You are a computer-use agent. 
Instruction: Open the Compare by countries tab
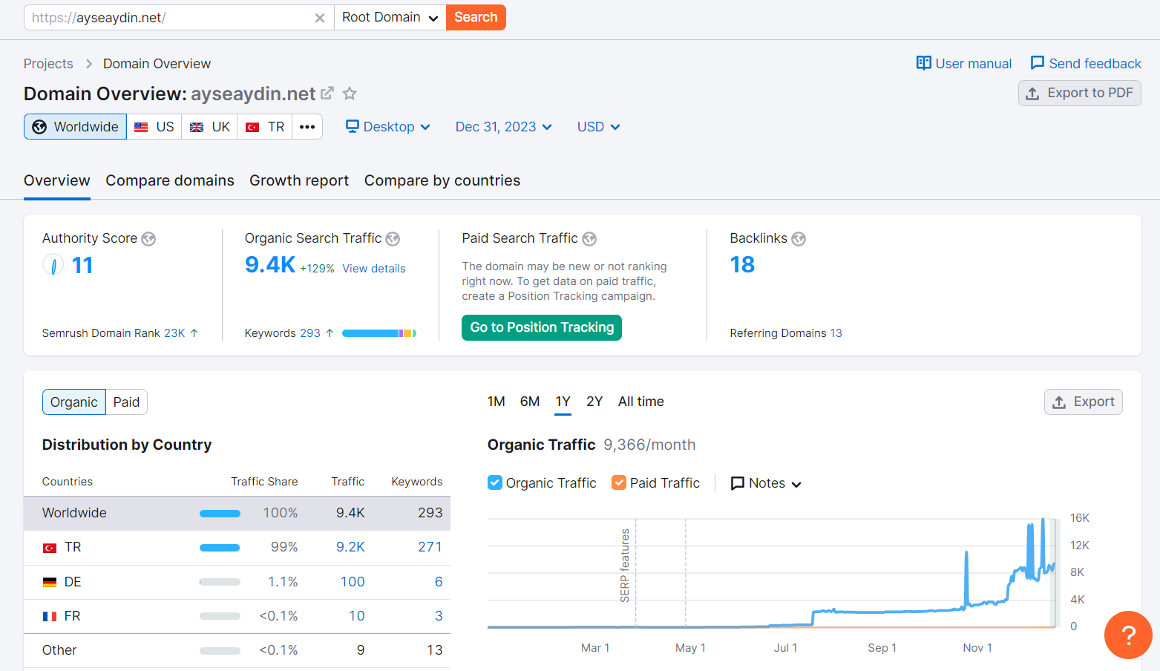coord(442,180)
